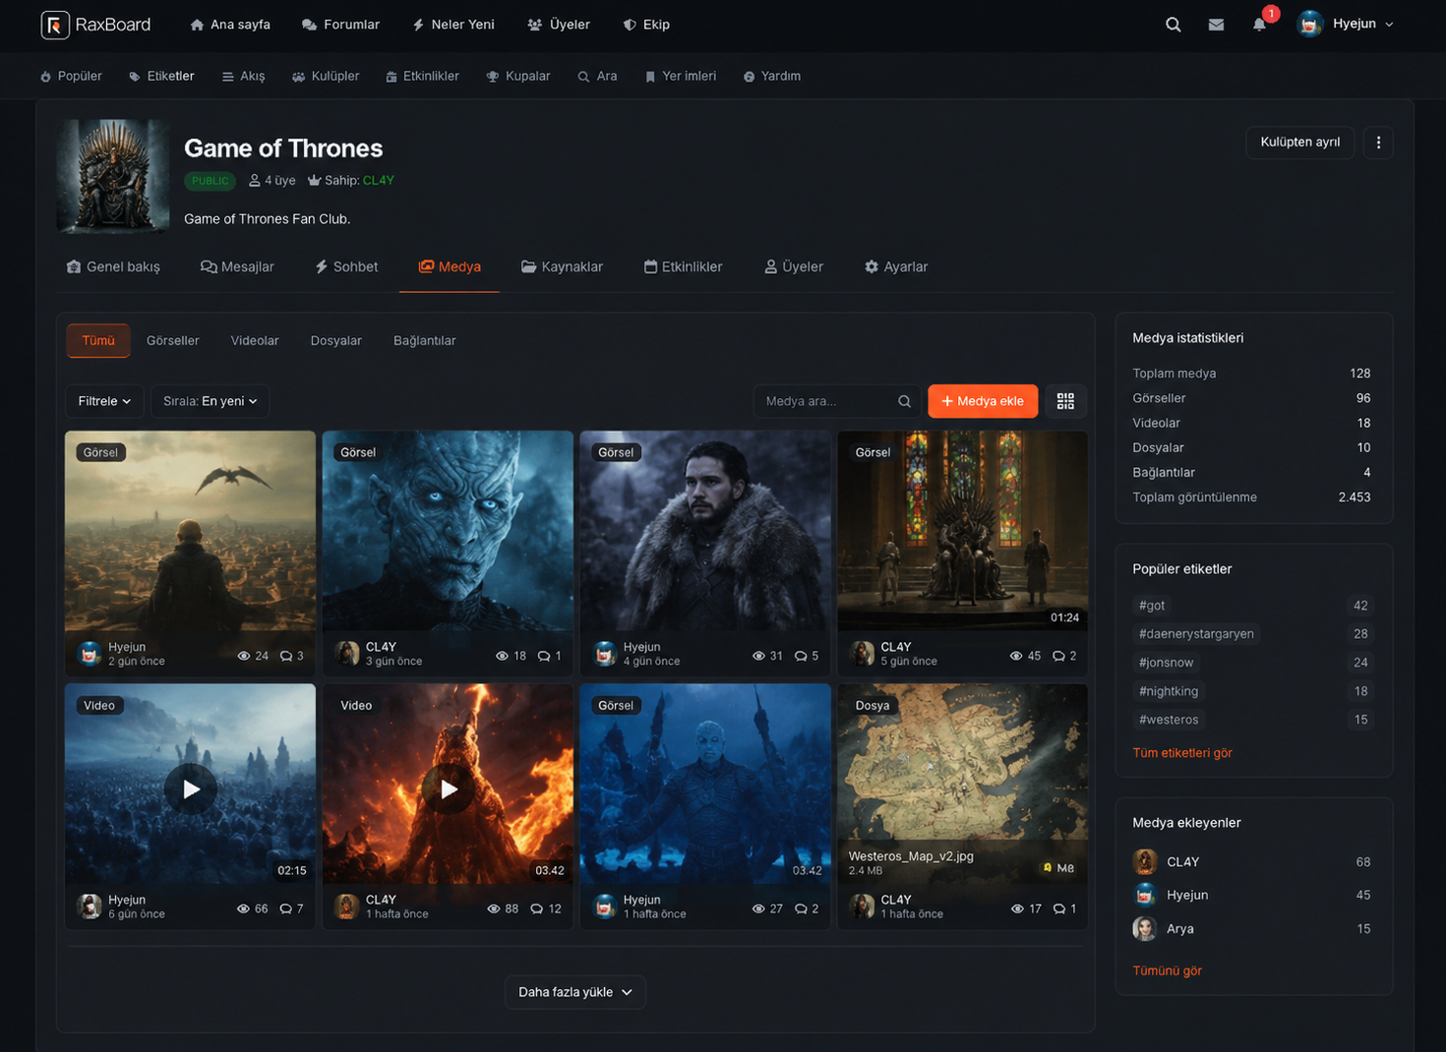
Task: Play the 02:15 army video
Action: click(x=190, y=789)
